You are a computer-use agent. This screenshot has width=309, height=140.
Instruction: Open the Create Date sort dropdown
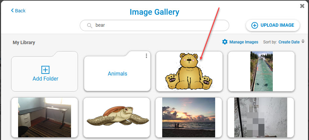(x=289, y=42)
